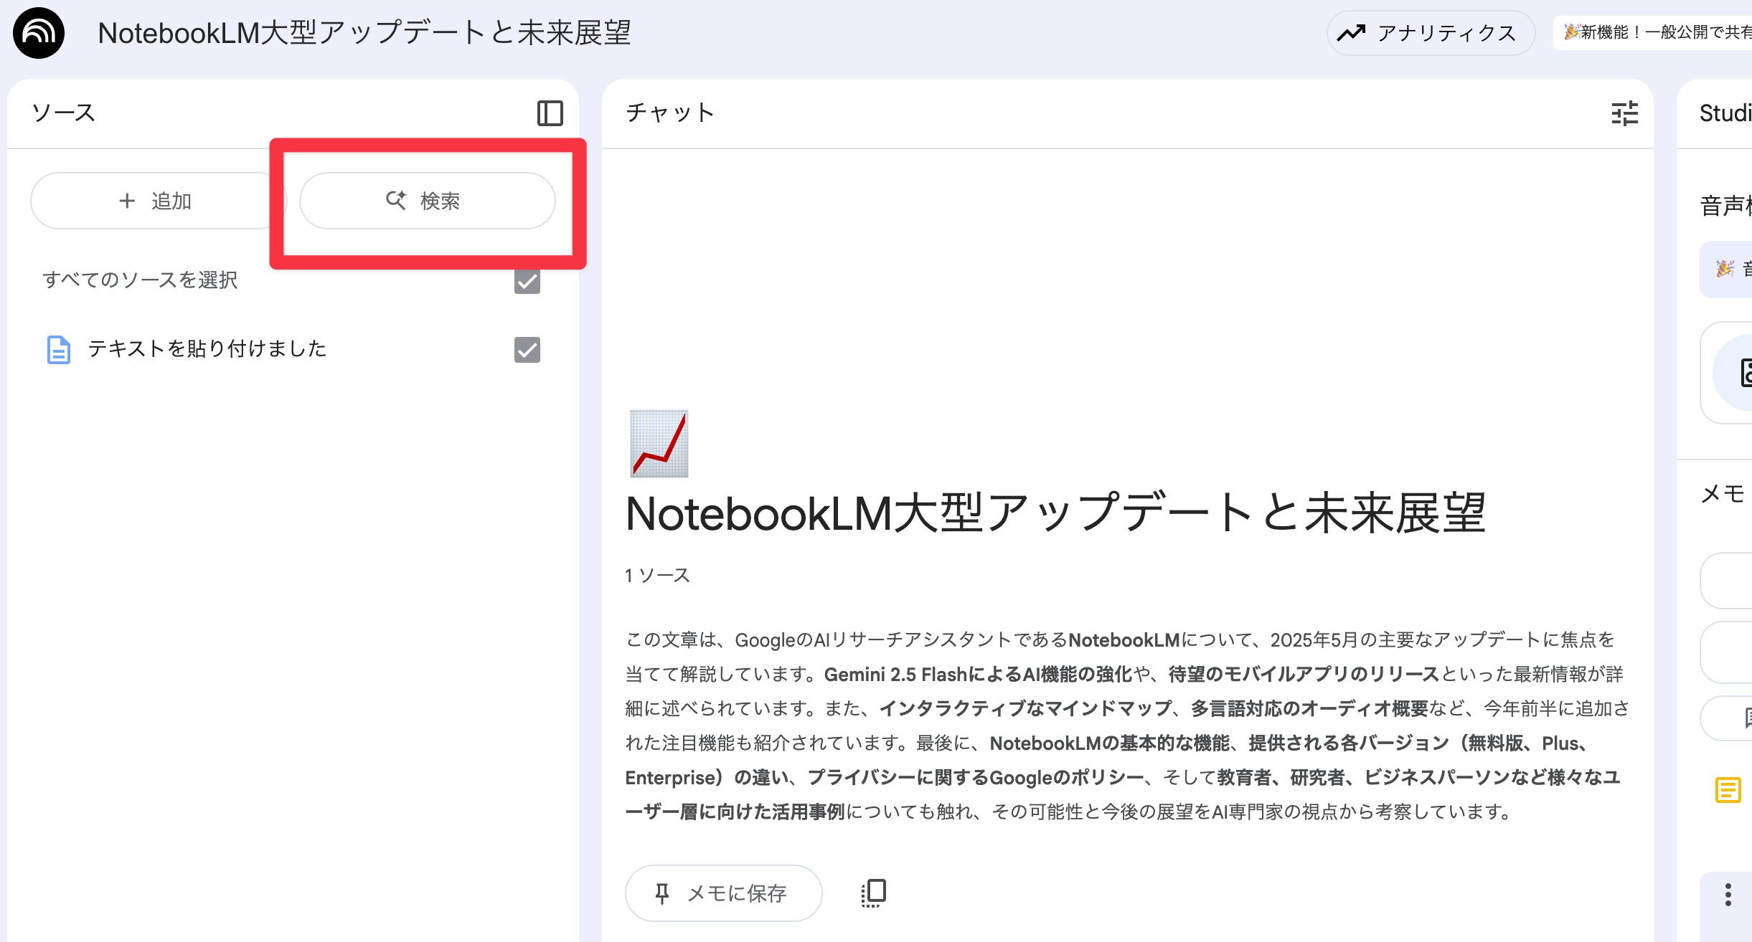Viewport: 1752px width, 942px height.
Task: Open the アナリティクス analytics button
Action: coord(1431,33)
